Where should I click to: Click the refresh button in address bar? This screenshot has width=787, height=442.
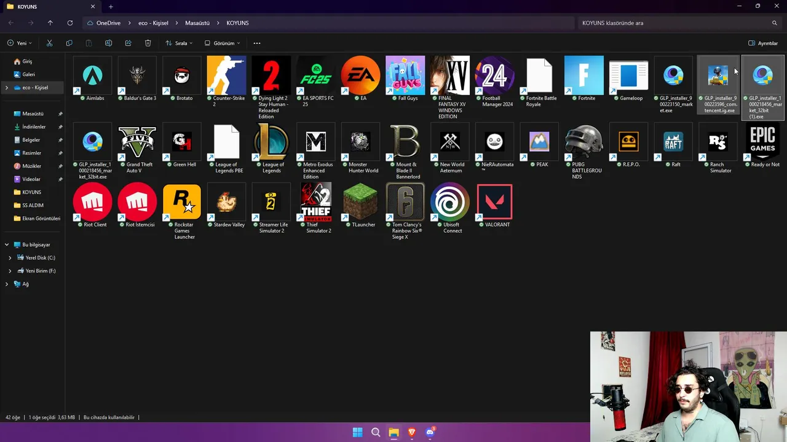tap(70, 23)
